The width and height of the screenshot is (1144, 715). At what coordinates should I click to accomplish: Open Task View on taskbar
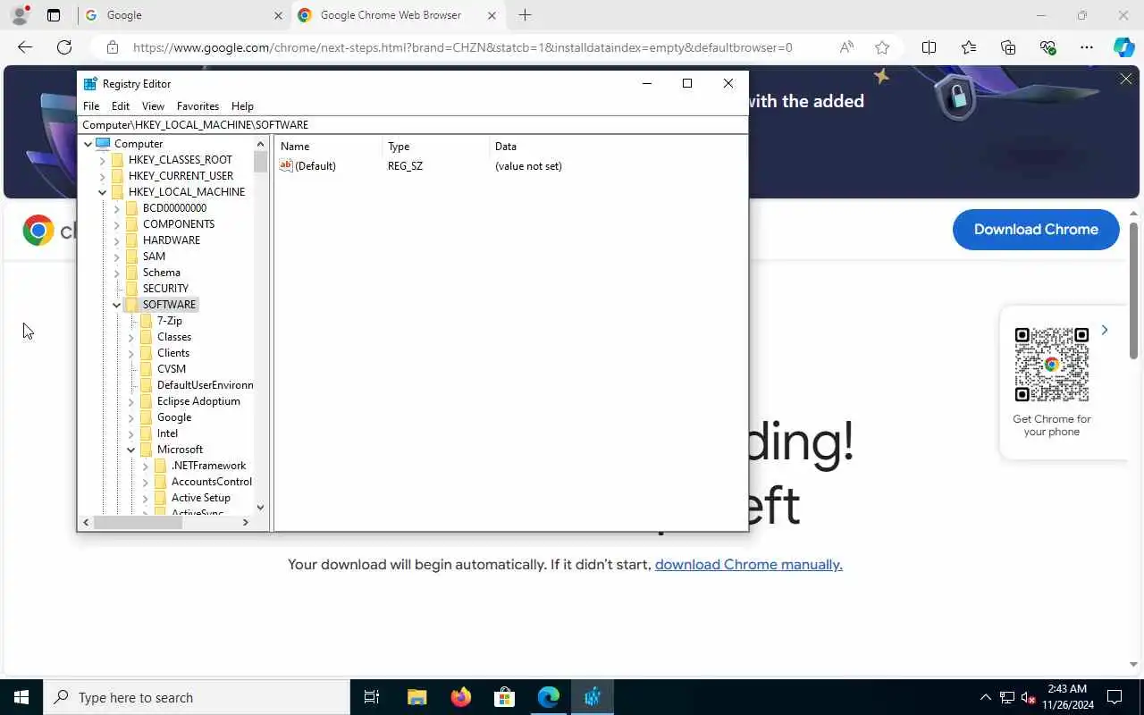(x=372, y=697)
